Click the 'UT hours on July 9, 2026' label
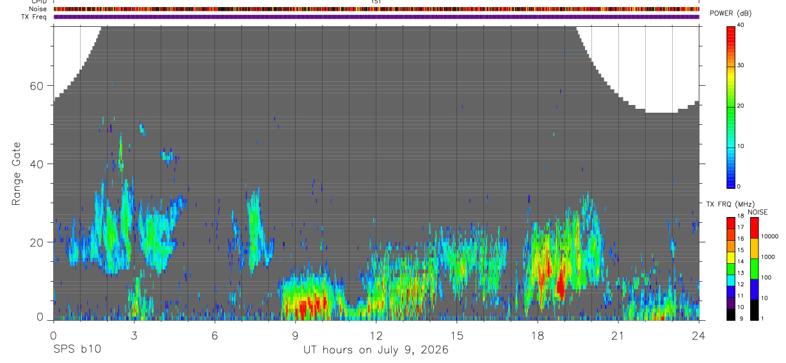This screenshot has height=363, width=786. pyautogui.click(x=376, y=350)
